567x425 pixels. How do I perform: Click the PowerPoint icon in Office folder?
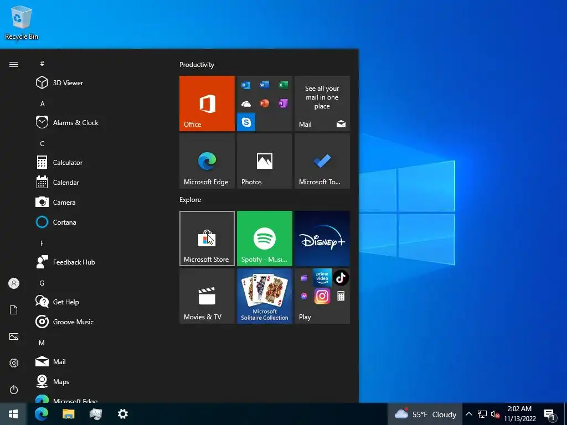(264, 103)
